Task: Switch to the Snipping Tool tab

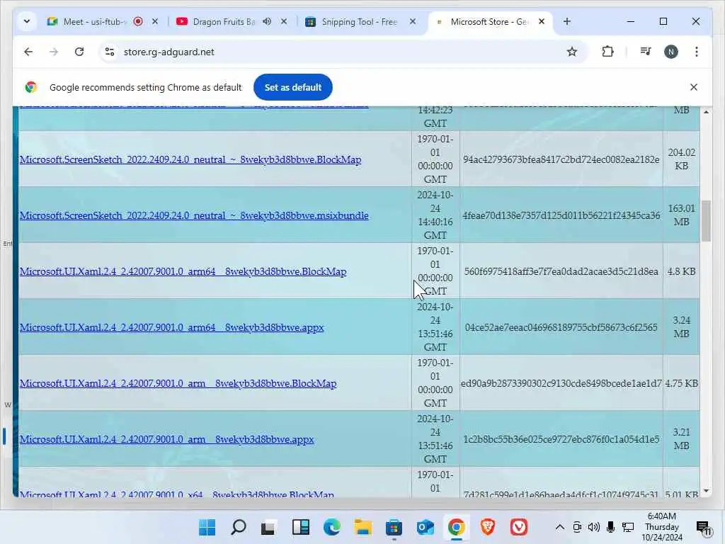Action: pyautogui.click(x=359, y=22)
